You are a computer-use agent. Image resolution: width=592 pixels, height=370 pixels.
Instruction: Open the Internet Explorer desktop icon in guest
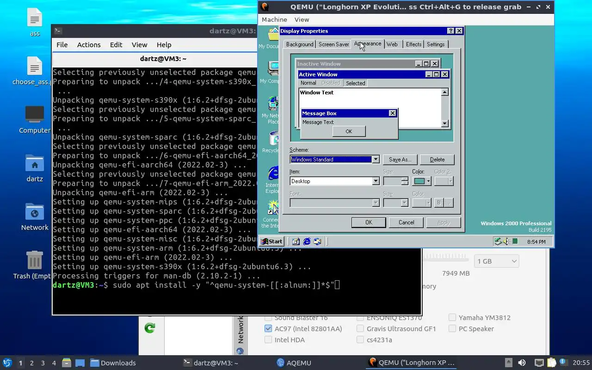pos(273,179)
